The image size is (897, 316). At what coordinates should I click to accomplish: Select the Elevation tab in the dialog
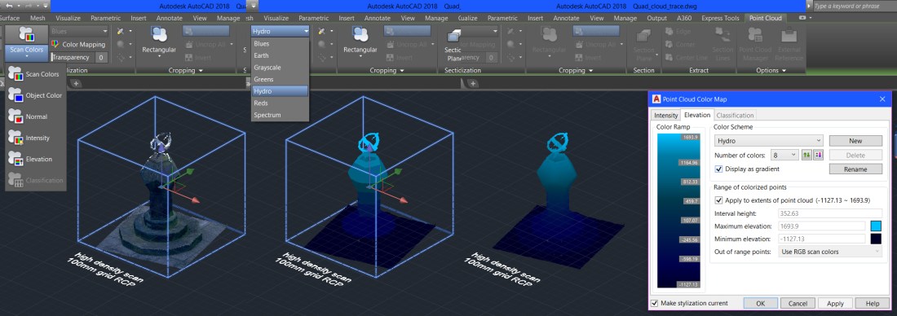click(x=697, y=115)
